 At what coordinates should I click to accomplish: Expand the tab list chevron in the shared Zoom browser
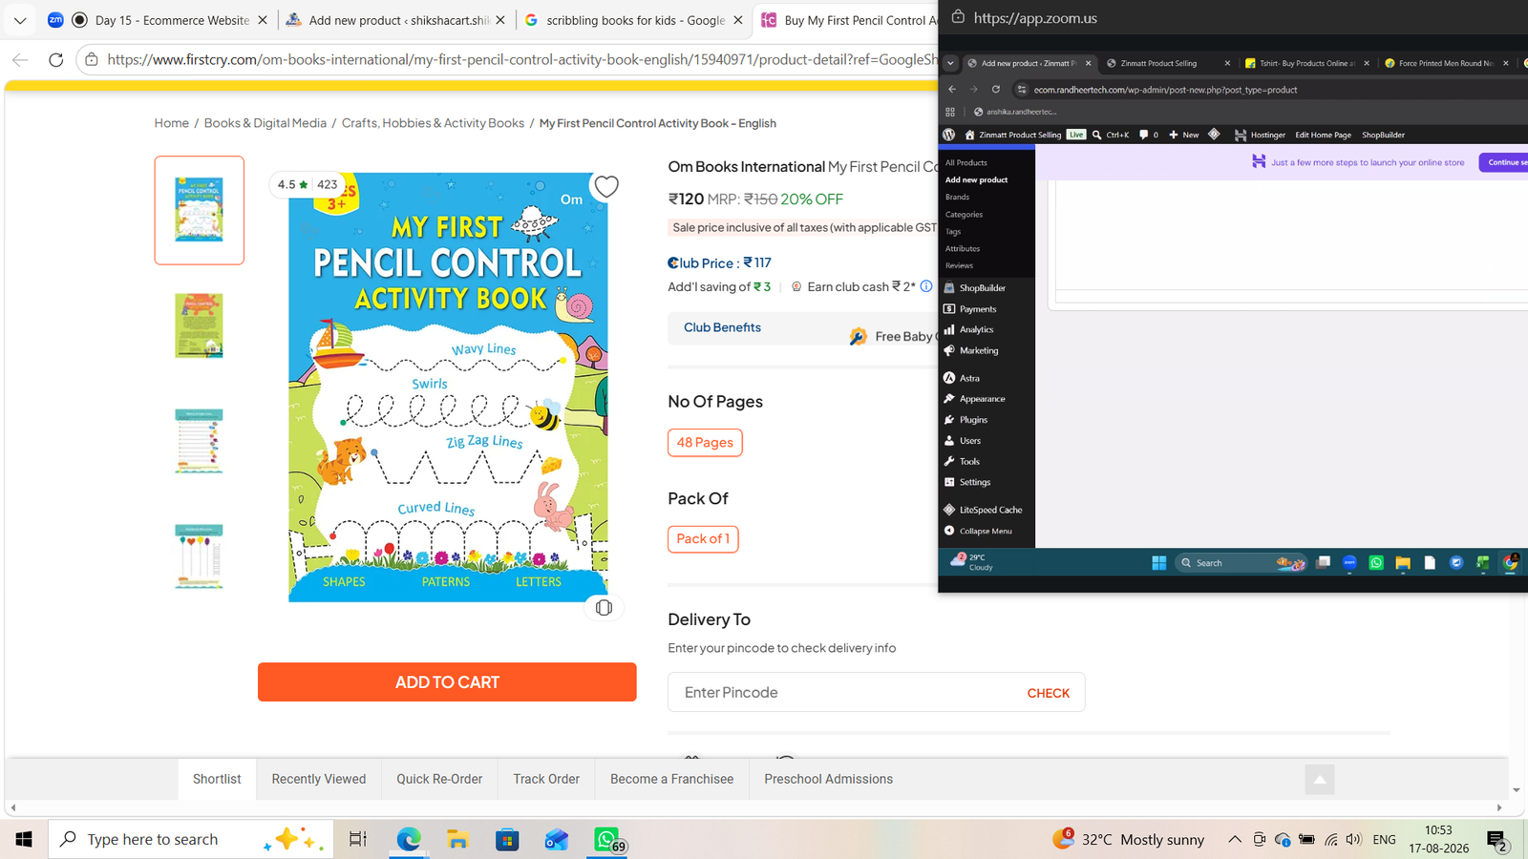[x=950, y=63]
